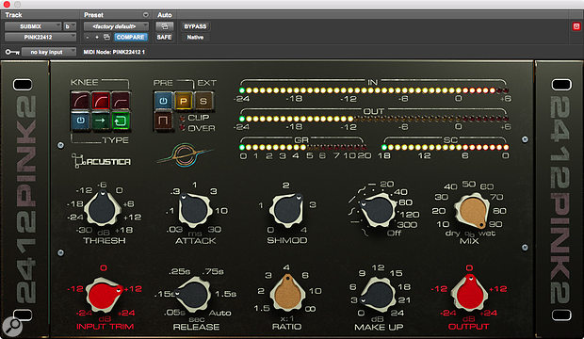
Task: Click the Auto release label
Action: click(x=219, y=313)
